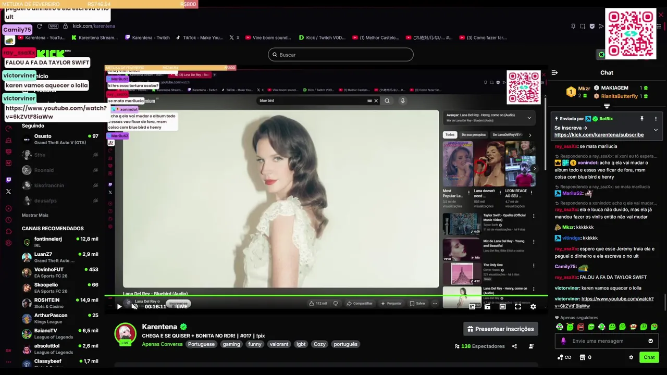This screenshot has height=375, width=667.
Task: Select the crying heart-eyes emote at the end
Action: point(654,327)
